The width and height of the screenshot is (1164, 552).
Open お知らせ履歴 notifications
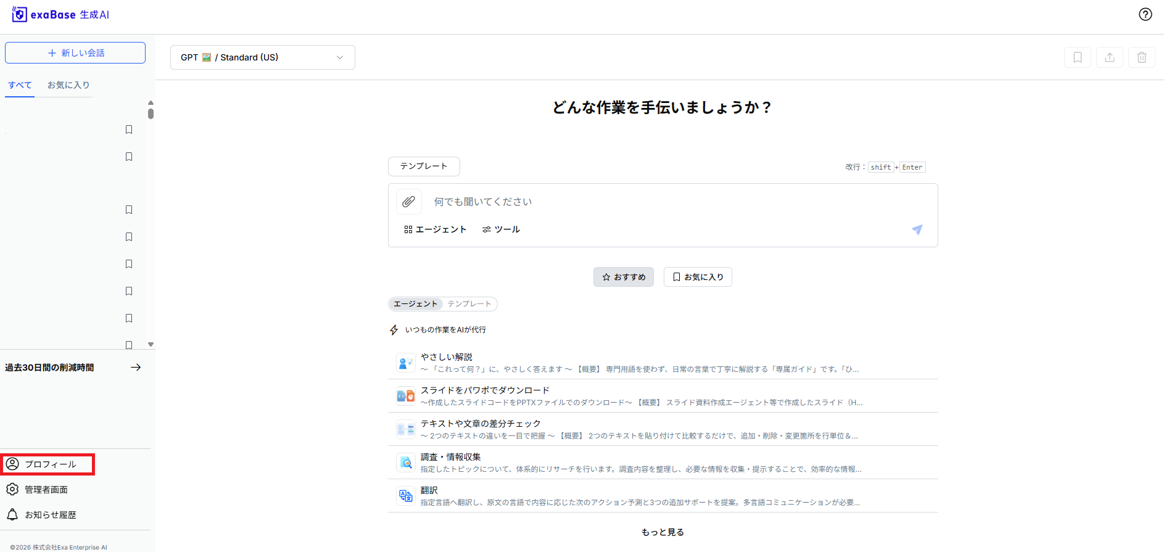click(41, 515)
